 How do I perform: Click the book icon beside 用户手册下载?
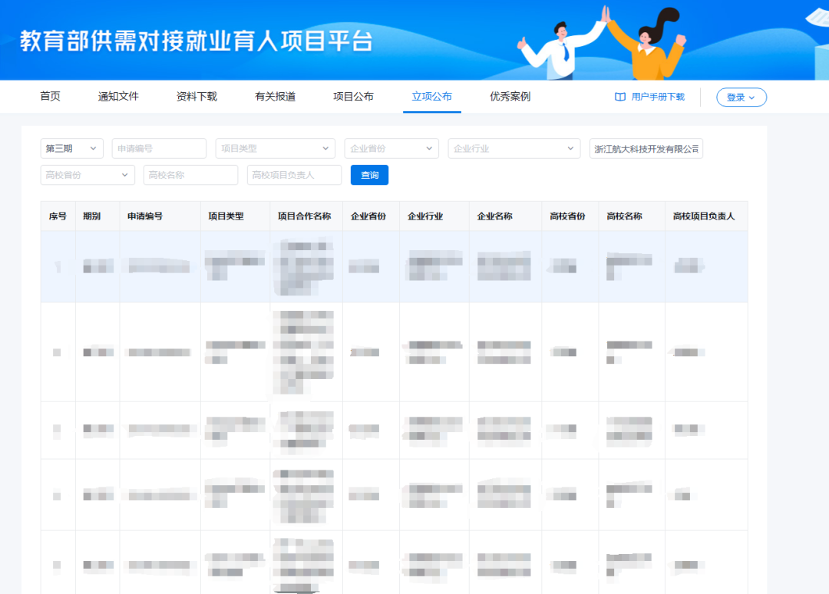click(619, 97)
